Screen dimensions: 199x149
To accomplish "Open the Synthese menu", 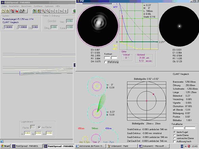I will (x=38, y=6).
